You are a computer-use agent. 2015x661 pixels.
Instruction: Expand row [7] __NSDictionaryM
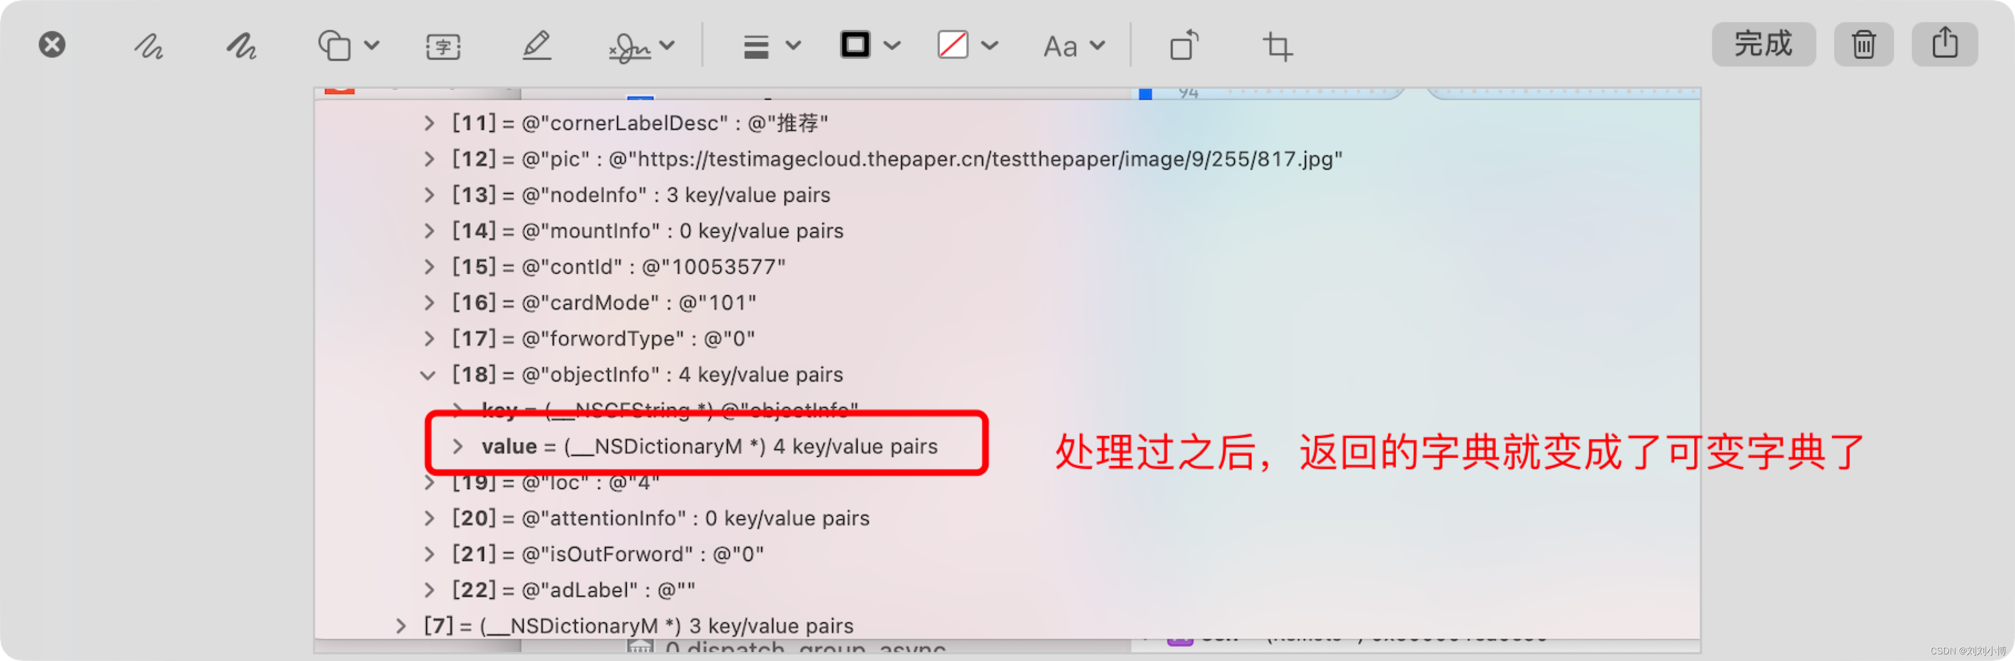tap(401, 626)
